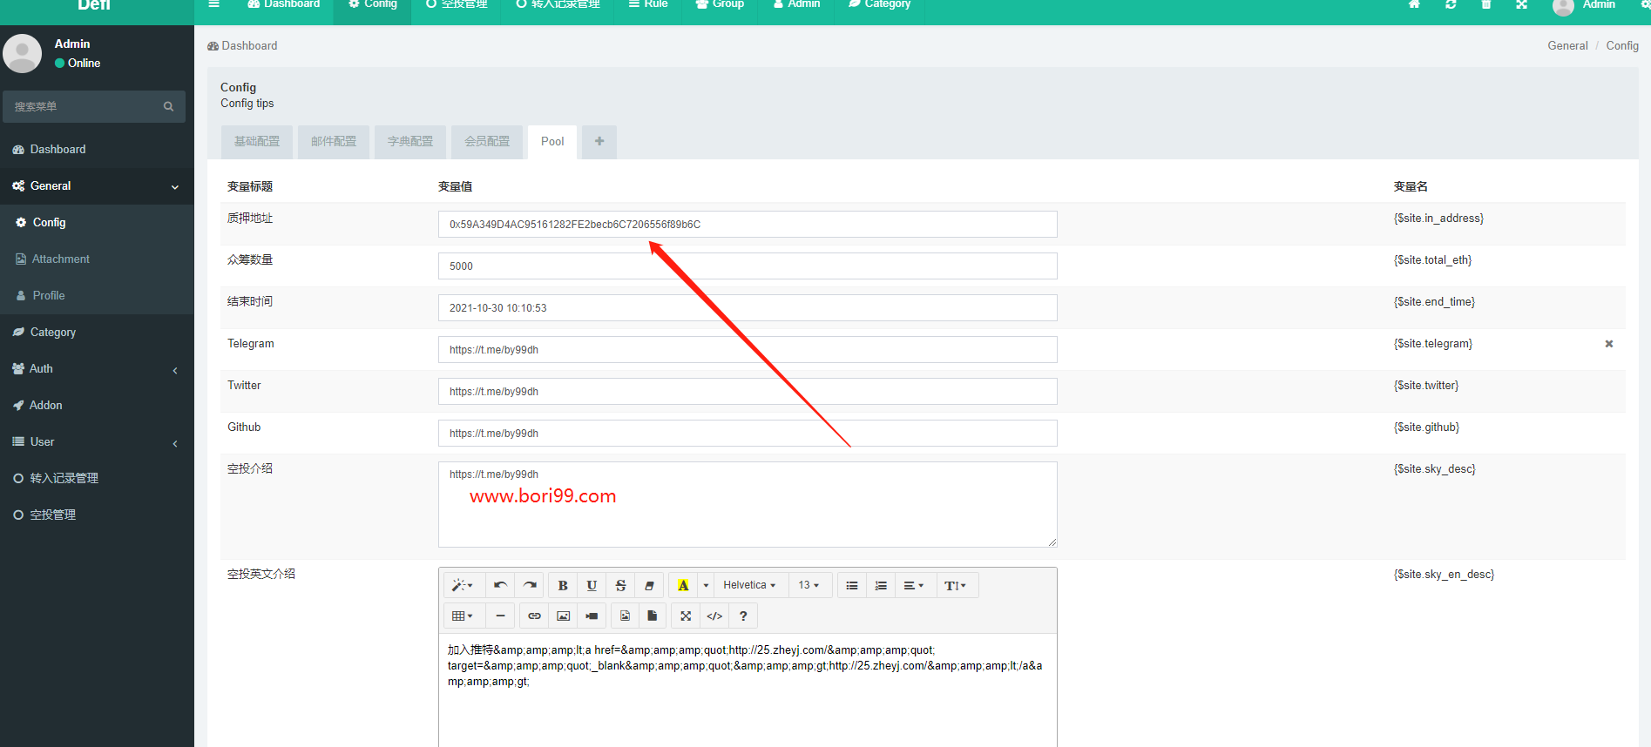This screenshot has width=1651, height=747.
Task: Expand the Auth sidebar menu
Action: click(x=97, y=369)
